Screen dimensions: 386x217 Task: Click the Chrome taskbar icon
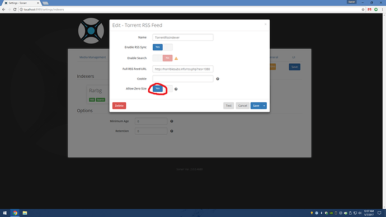click(15, 213)
